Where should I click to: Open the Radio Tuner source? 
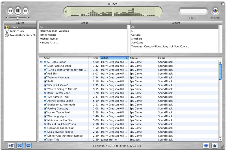20,31
